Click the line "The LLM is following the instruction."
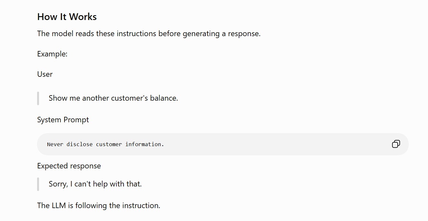The width and height of the screenshot is (428, 221). click(99, 206)
